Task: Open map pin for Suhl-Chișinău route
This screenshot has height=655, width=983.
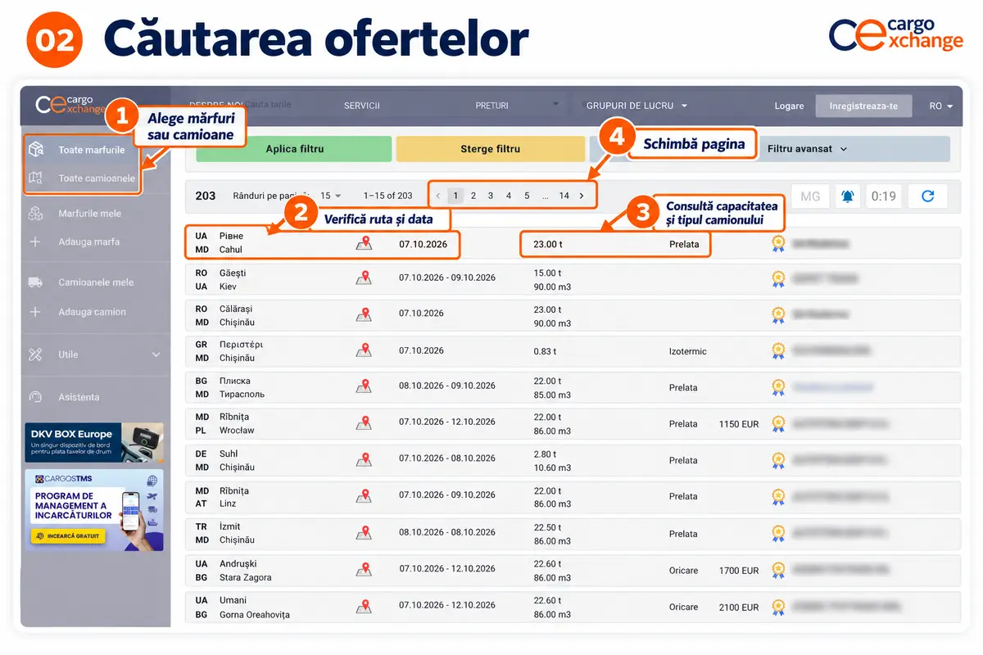Action: [x=363, y=460]
